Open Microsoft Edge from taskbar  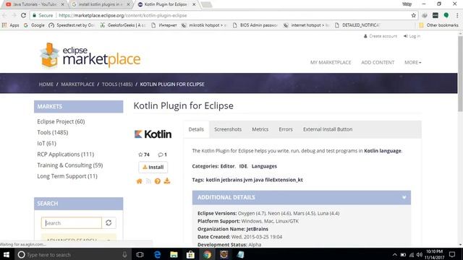click(158, 254)
